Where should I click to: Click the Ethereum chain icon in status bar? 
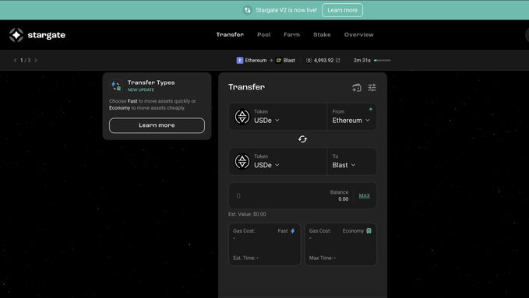click(240, 61)
